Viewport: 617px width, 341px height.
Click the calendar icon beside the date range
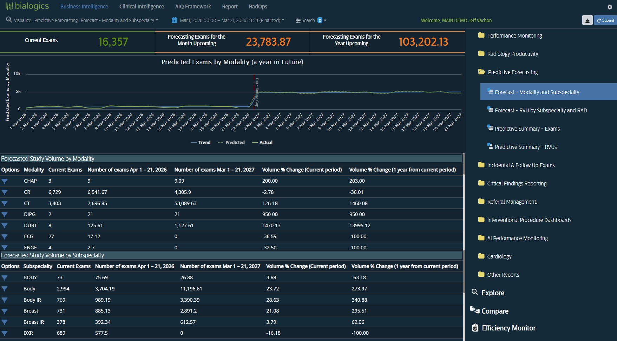coord(174,20)
